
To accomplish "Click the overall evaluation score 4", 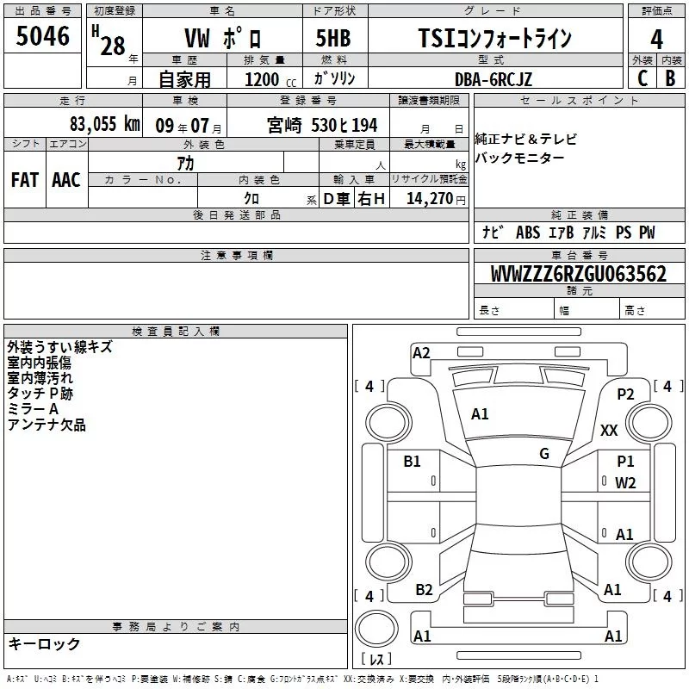I will (656, 39).
